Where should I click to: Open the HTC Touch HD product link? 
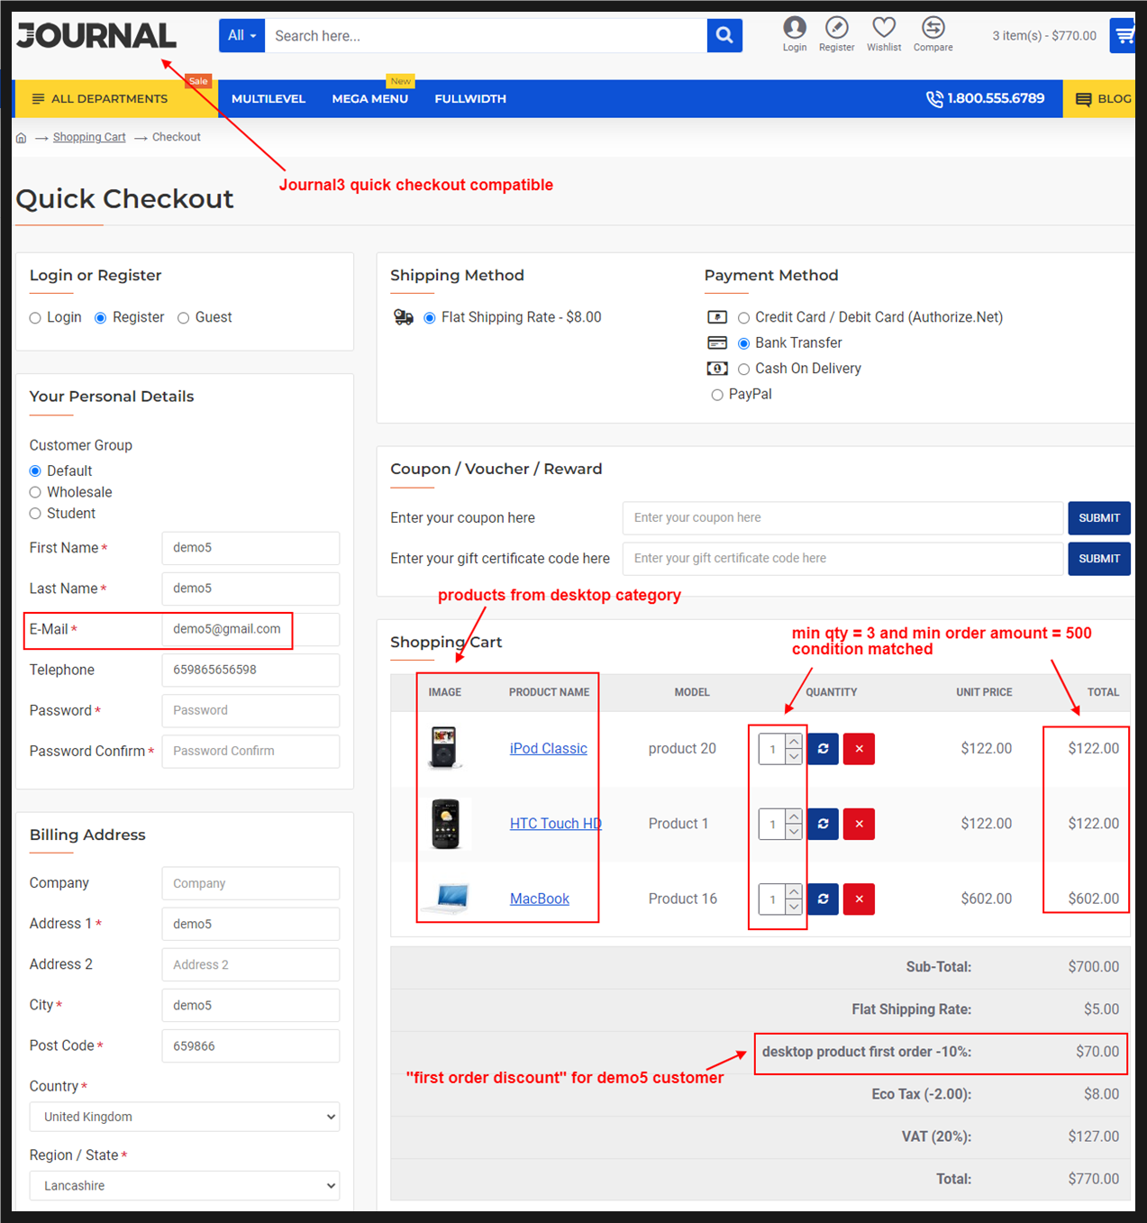(554, 823)
